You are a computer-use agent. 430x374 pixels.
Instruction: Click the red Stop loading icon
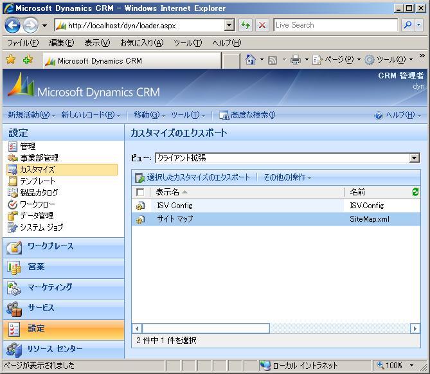pyautogui.click(x=262, y=25)
